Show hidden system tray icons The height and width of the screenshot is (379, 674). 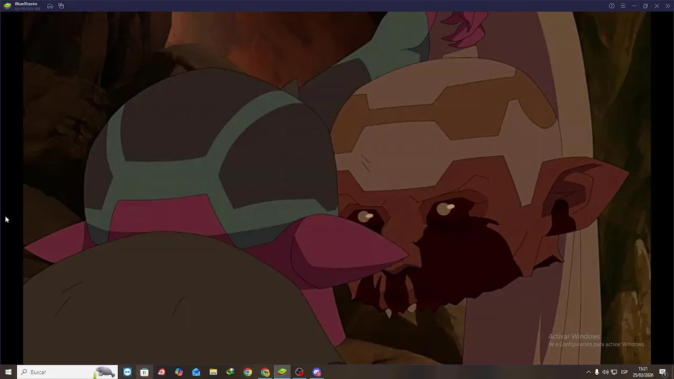pos(589,372)
